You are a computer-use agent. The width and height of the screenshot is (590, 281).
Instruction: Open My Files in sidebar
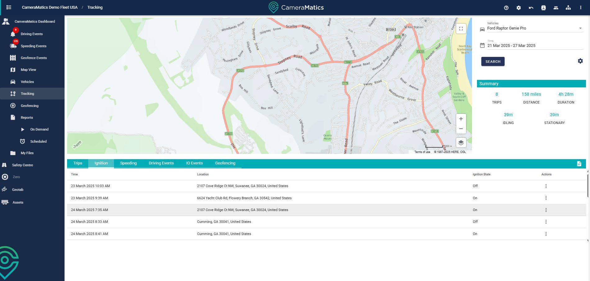click(x=27, y=153)
